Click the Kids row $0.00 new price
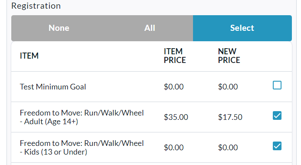This screenshot has height=165, width=301. [x=228, y=148]
